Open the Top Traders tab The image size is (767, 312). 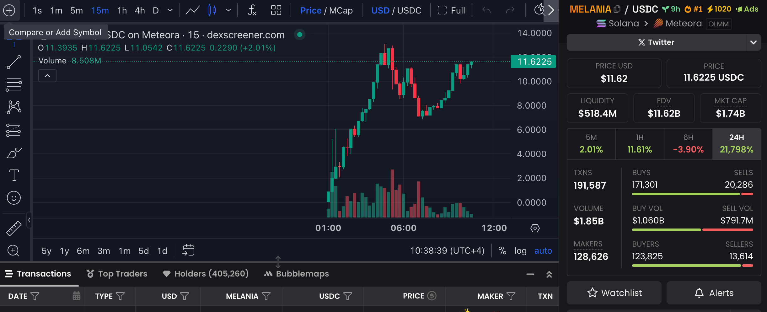pos(117,274)
